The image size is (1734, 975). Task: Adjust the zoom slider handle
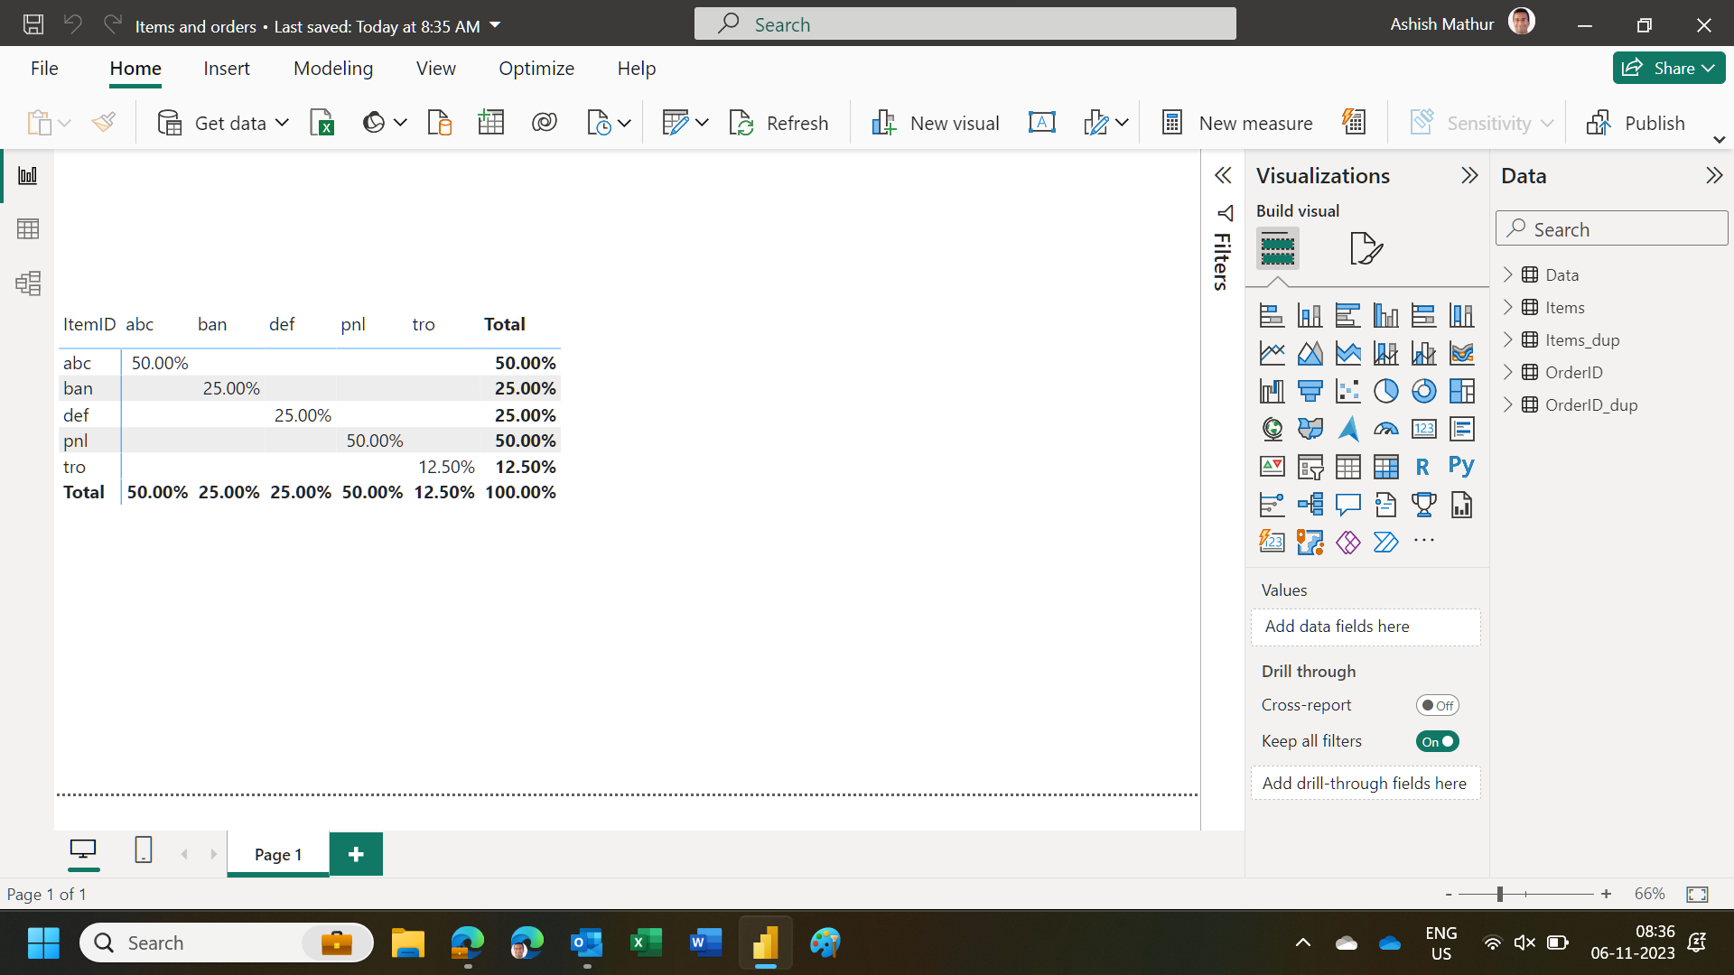tap(1499, 894)
